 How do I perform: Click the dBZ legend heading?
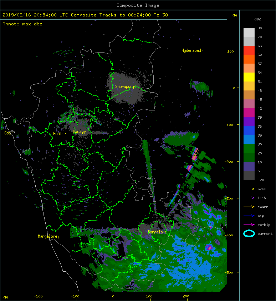257,19
